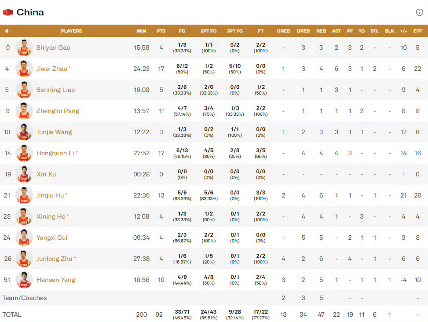Viewport: 428px width, 322px height.
Task: Click the DREB column header
Action: pyautogui.click(x=303, y=31)
